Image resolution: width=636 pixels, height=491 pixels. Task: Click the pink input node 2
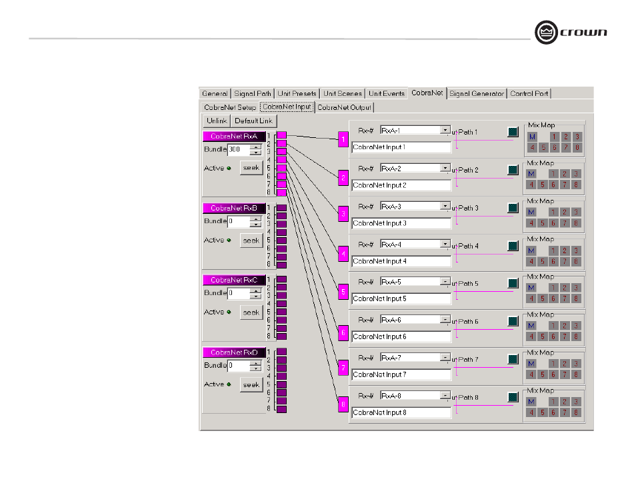[x=343, y=178]
